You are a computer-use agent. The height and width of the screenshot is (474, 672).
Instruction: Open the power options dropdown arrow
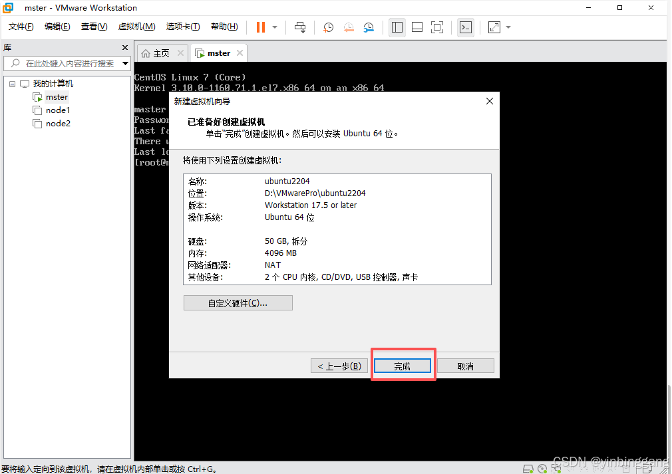(275, 27)
